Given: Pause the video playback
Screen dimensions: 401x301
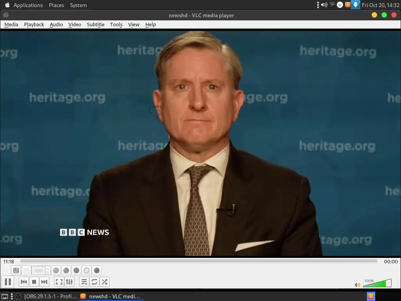Looking at the screenshot, I should 8,282.
